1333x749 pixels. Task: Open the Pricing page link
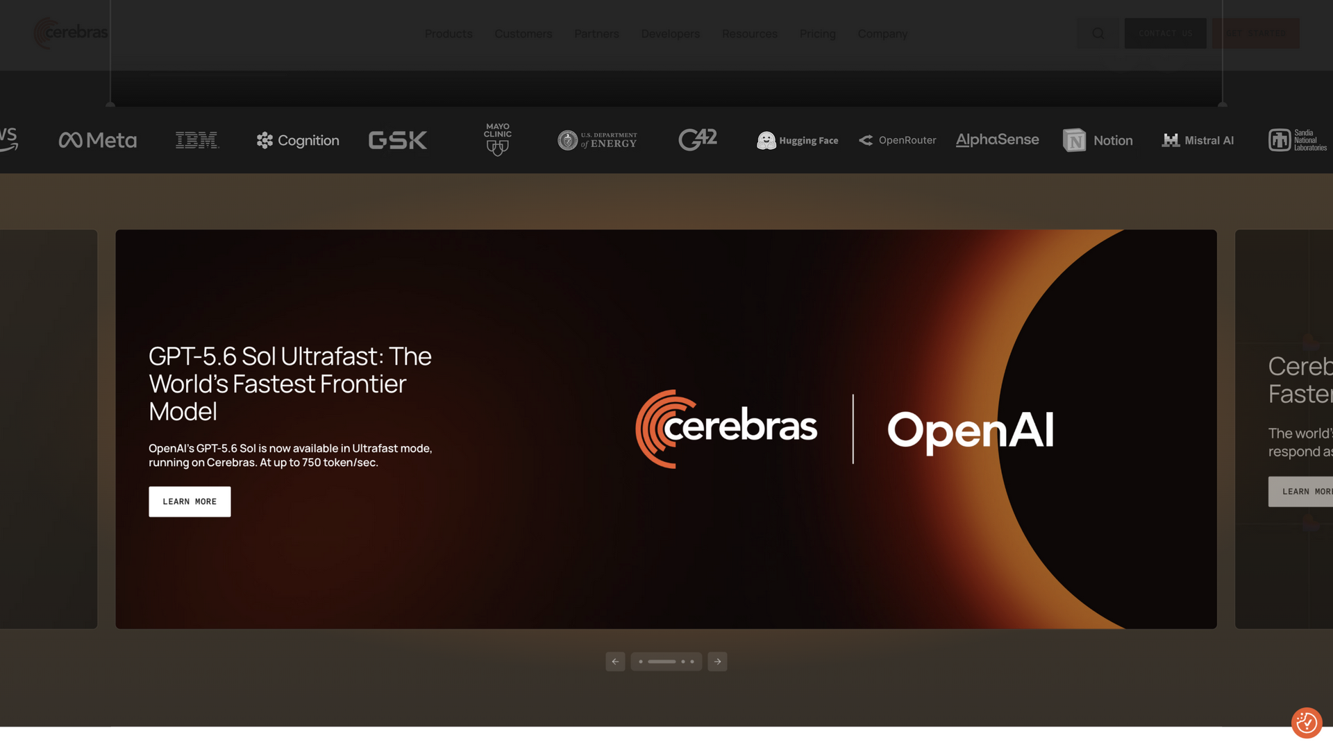click(x=818, y=33)
